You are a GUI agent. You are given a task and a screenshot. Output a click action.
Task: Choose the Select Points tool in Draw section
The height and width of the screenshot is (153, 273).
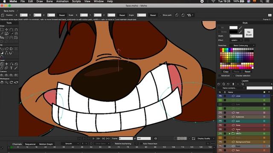coord(2,30)
